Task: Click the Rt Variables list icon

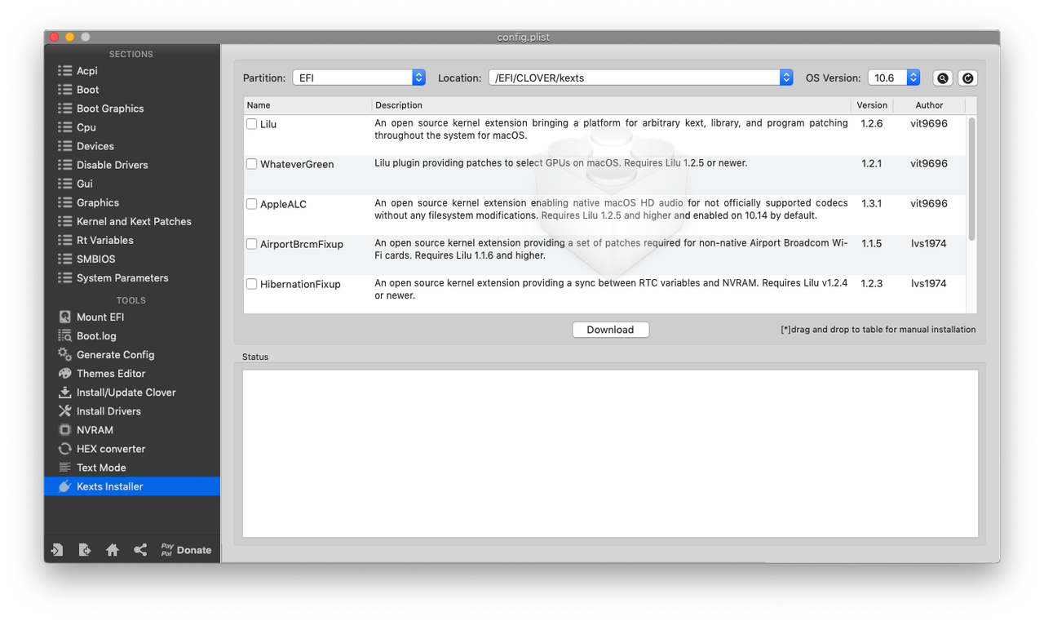Action: tap(64, 240)
